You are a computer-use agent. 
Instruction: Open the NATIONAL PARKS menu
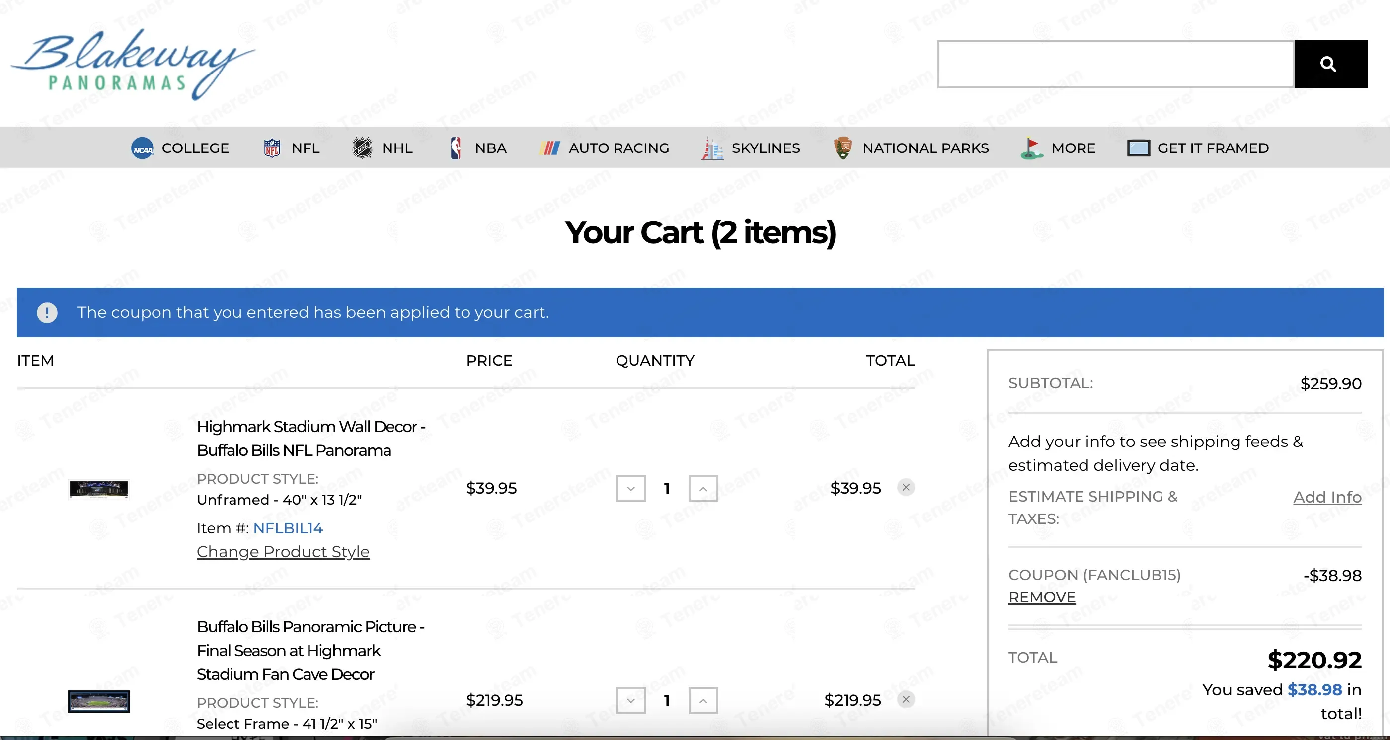click(x=926, y=148)
